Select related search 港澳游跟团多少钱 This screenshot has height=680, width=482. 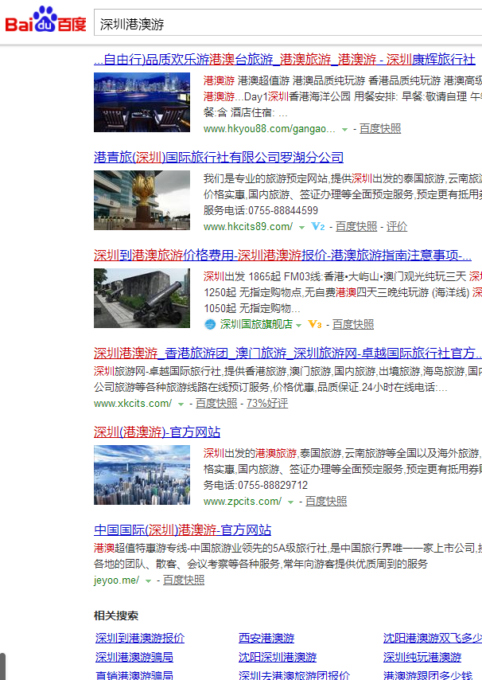click(428, 675)
